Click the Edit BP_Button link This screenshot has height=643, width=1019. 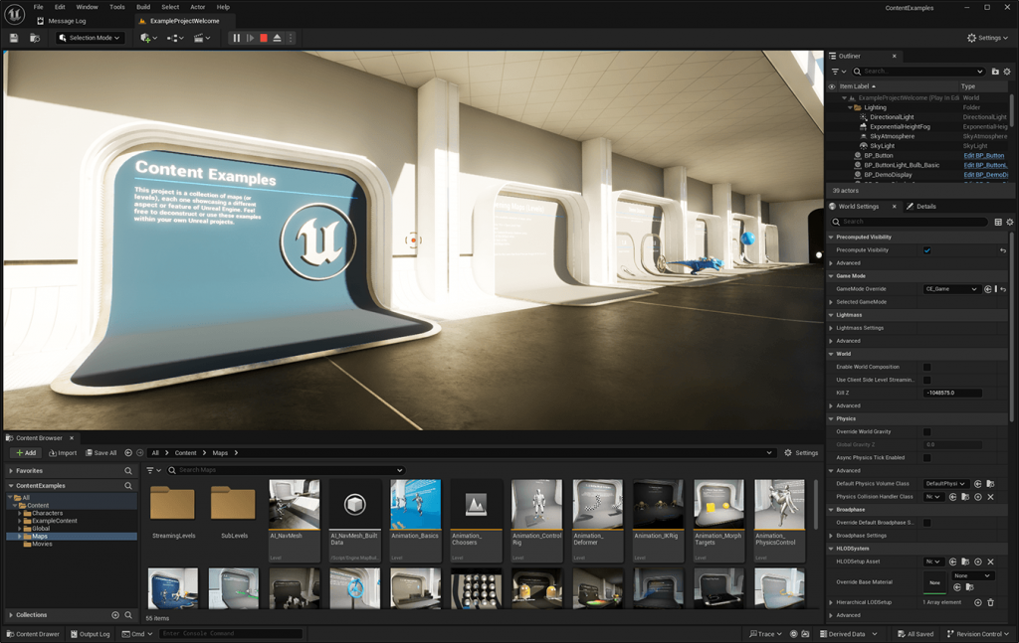tap(983, 154)
